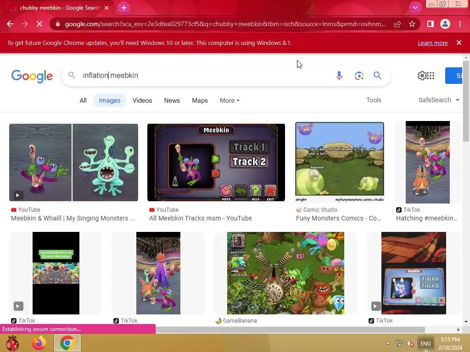This screenshot has height=352, width=470.
Task: Open the tab search chevron in title bar
Action: [x=415, y=8]
